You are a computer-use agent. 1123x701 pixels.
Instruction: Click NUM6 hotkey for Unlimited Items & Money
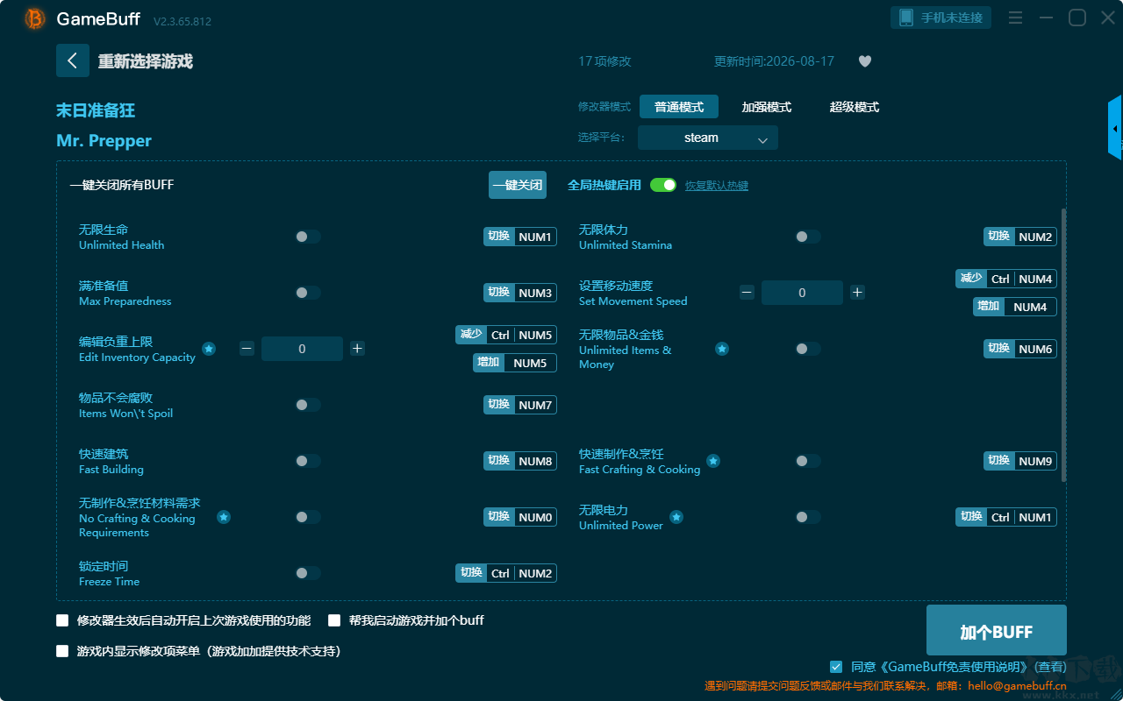click(x=1020, y=349)
